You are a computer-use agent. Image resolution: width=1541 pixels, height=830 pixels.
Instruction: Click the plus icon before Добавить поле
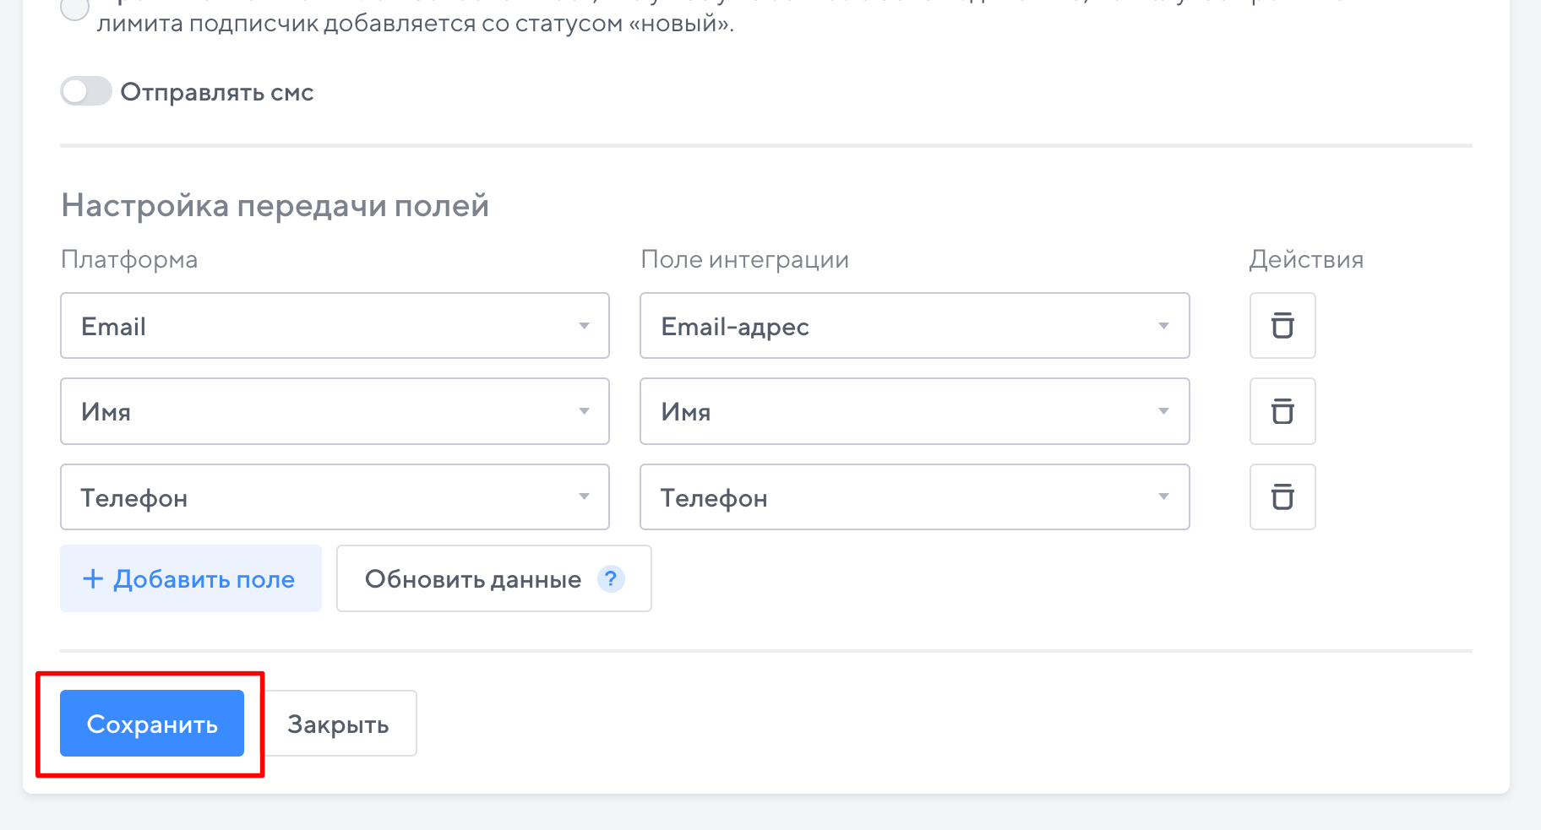92,578
